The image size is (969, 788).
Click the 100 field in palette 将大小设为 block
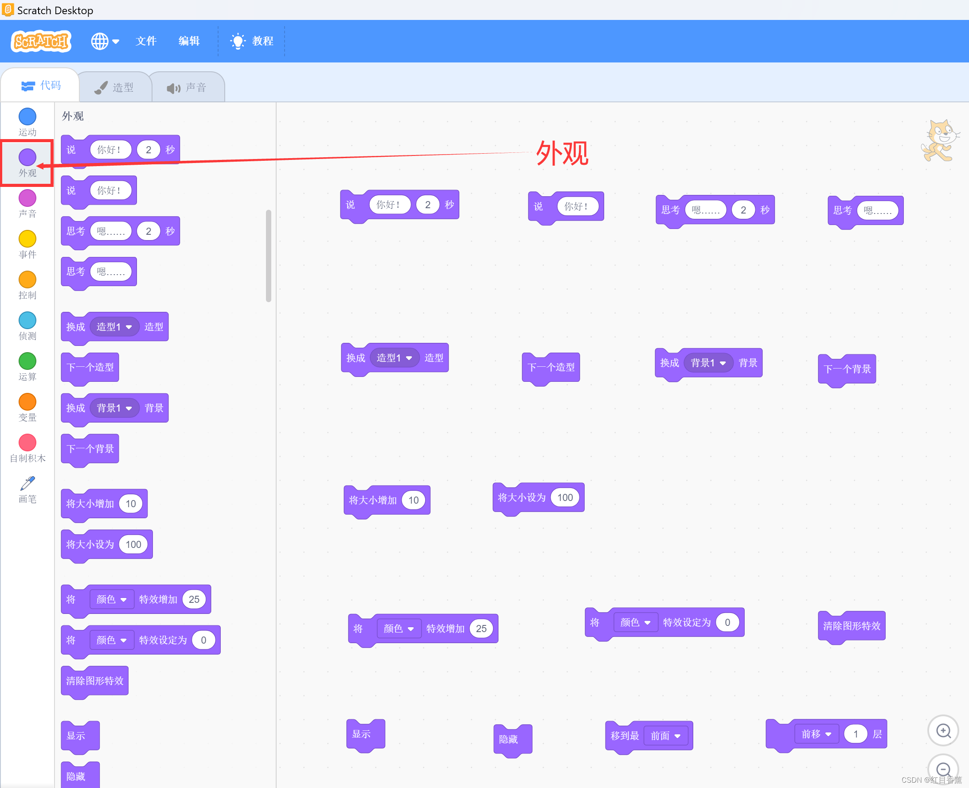(x=133, y=544)
